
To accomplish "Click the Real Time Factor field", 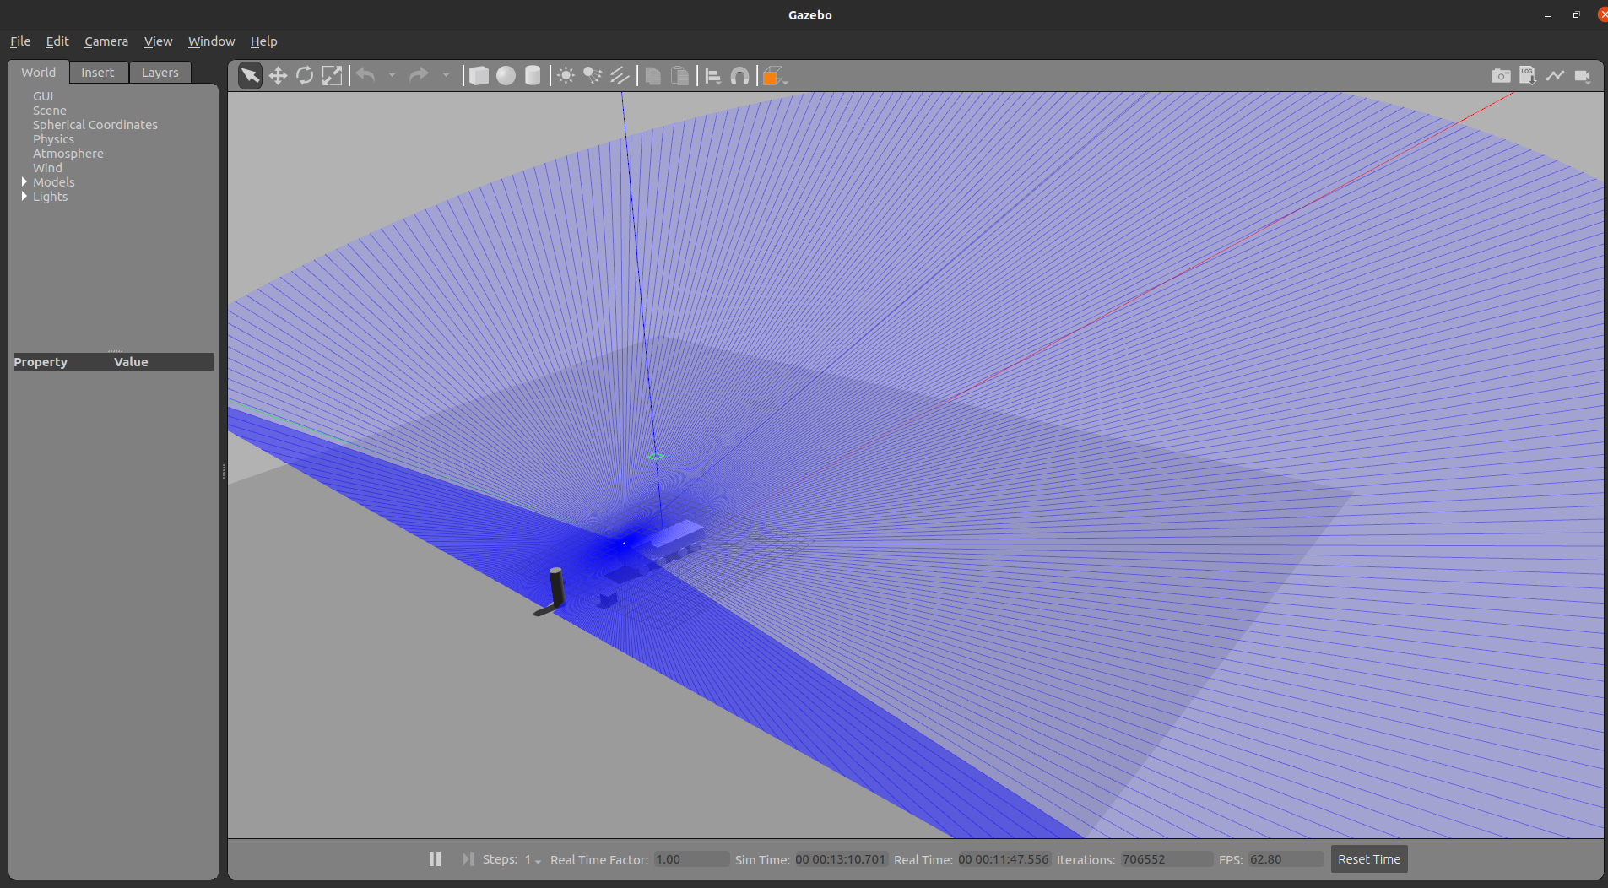I will 691,859.
